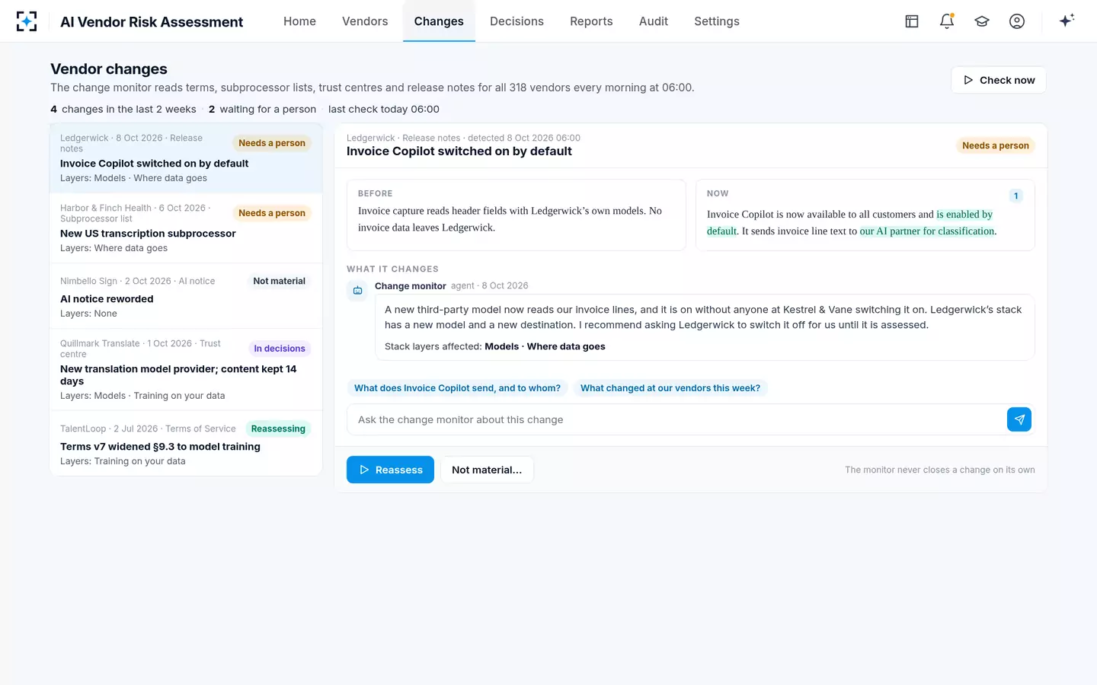Open the TalentLoop Terms v7 change
1097x685 pixels.
point(186,444)
